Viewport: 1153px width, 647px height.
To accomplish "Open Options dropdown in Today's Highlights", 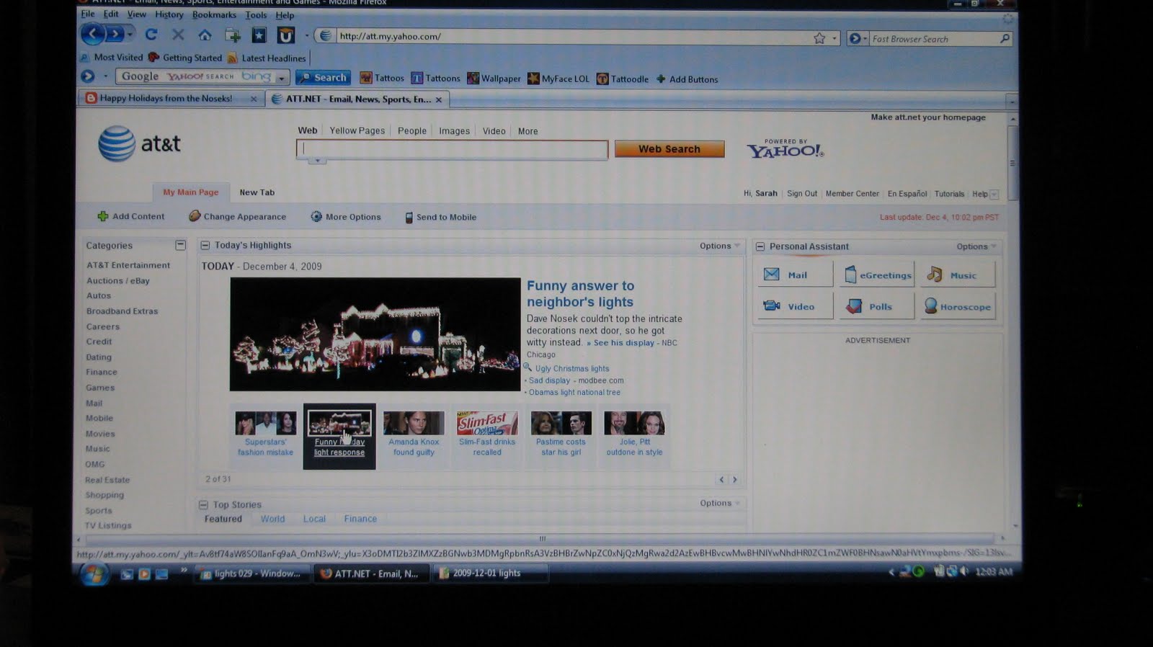I will click(719, 246).
